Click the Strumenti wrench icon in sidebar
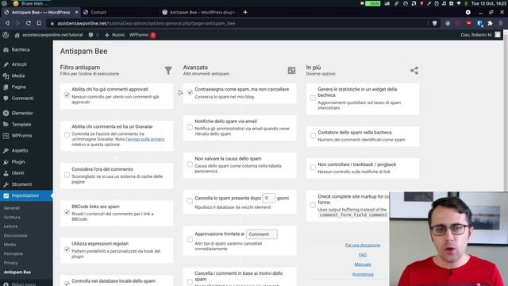The width and height of the screenshot is (508, 286). pos(6,184)
